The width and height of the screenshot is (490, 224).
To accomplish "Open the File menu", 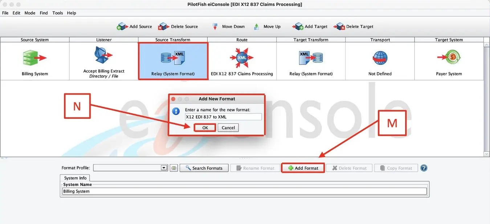I will coord(5,13).
